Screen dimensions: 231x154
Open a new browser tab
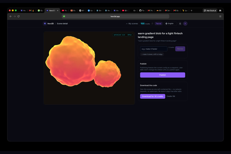pos(191,10)
